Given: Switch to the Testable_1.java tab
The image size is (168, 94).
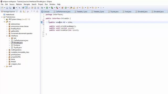Looking at the screenshot, I should pyautogui.click(x=81, y=11).
